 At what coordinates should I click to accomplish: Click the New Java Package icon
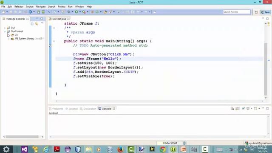(x=92, y=12)
